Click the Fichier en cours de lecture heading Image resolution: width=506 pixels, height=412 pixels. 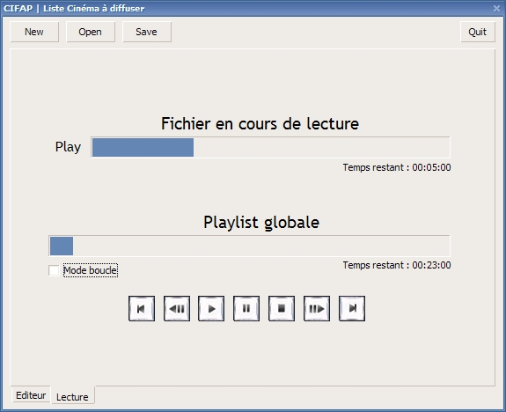click(260, 123)
